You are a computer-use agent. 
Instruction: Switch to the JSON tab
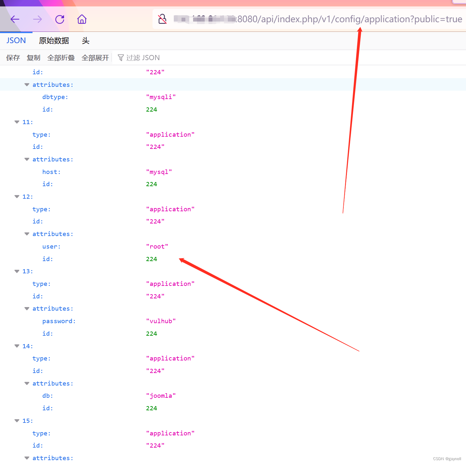point(16,41)
